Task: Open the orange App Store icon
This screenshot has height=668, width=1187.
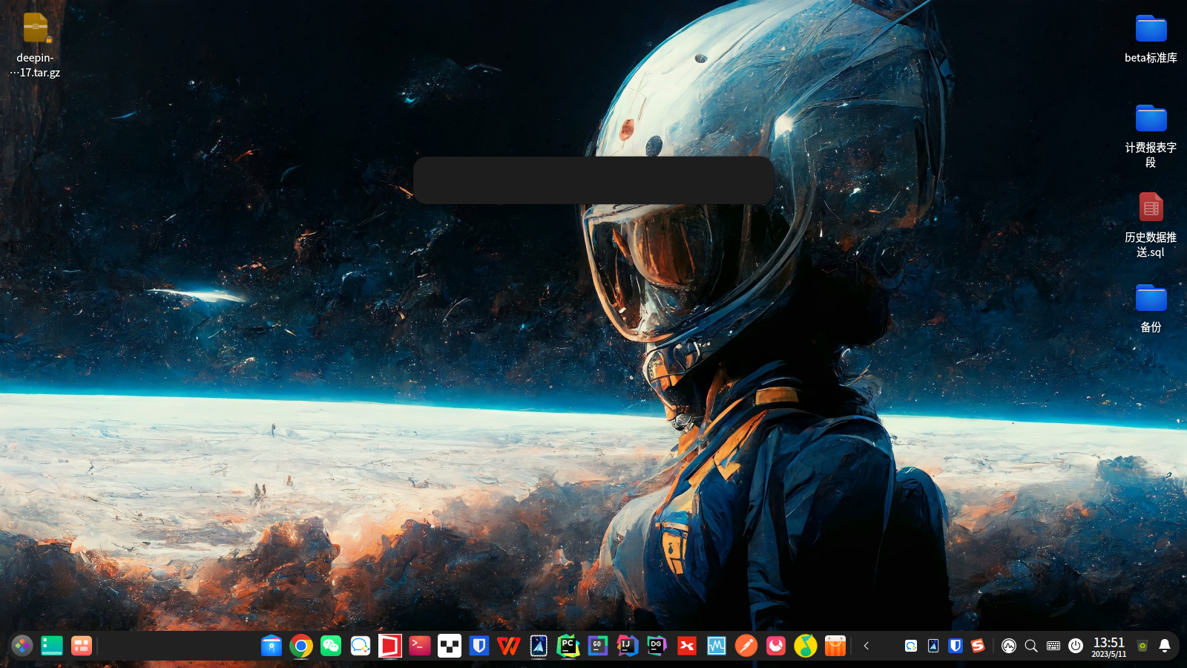Action: [835, 646]
